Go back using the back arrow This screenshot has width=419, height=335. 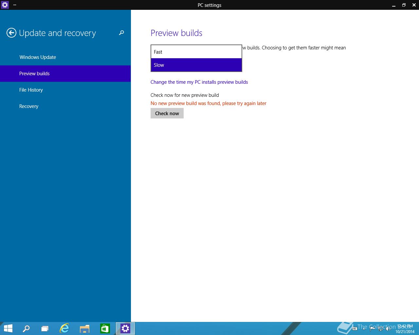(11, 33)
